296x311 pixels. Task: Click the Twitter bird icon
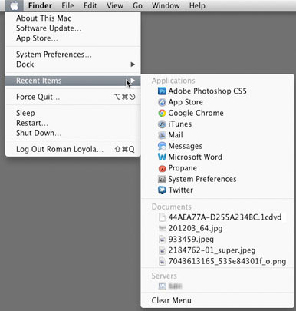[x=162, y=190]
